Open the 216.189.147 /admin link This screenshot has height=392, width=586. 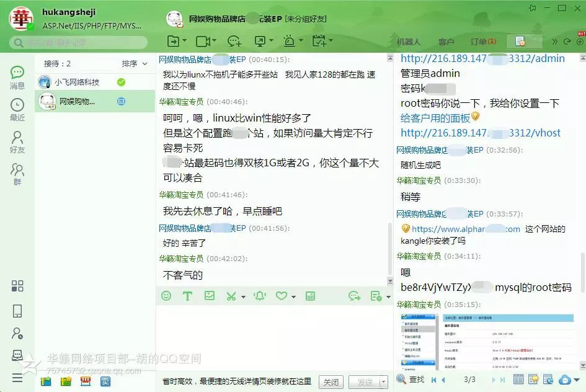click(x=482, y=59)
